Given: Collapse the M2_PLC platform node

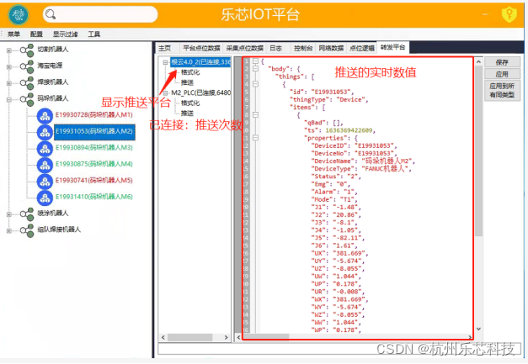Looking at the screenshot, I should click(165, 93).
